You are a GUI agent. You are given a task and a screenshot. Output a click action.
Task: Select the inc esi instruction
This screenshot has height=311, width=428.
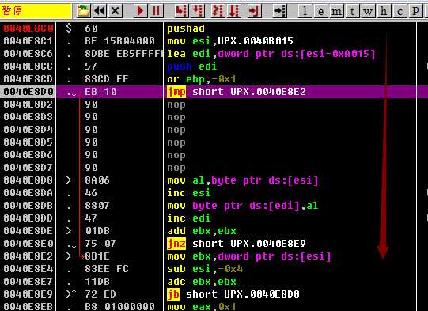189,193
